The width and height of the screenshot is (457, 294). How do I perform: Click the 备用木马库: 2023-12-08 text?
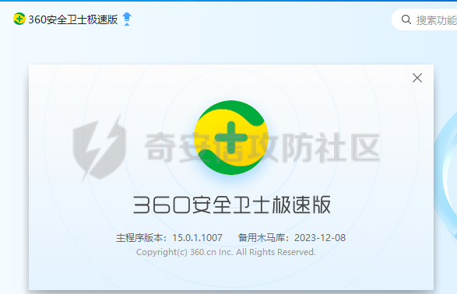tap(292, 238)
